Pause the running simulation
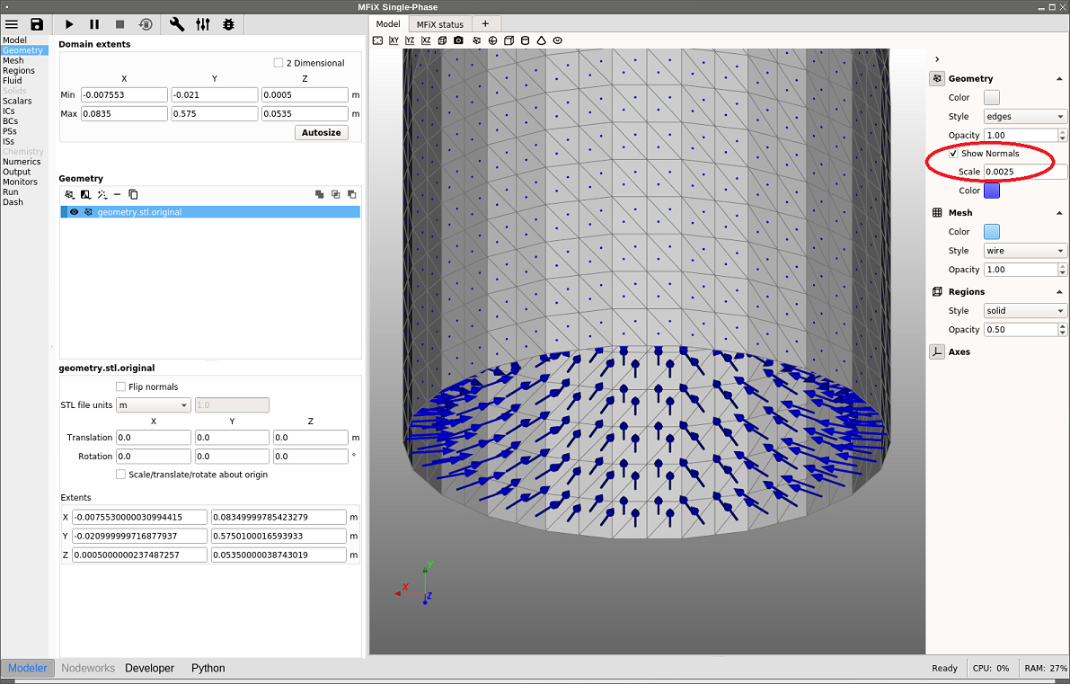The width and height of the screenshot is (1070, 684). click(94, 24)
